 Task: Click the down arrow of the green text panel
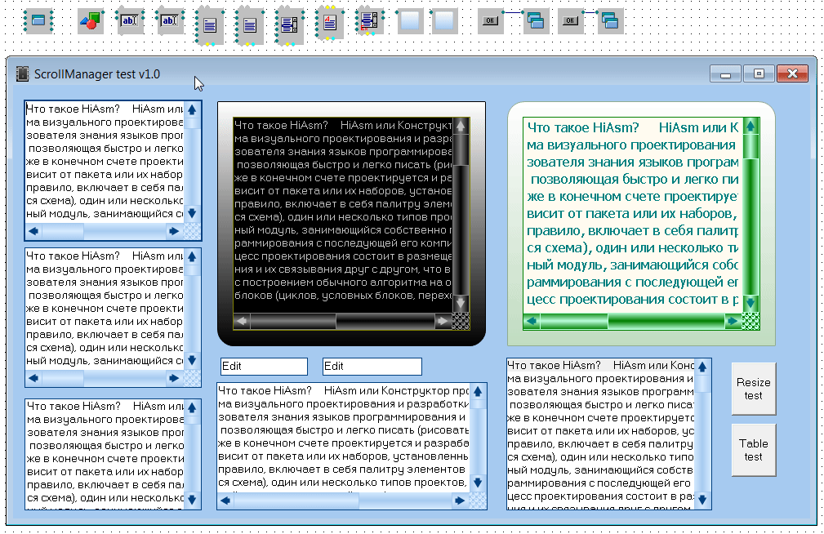point(751,303)
